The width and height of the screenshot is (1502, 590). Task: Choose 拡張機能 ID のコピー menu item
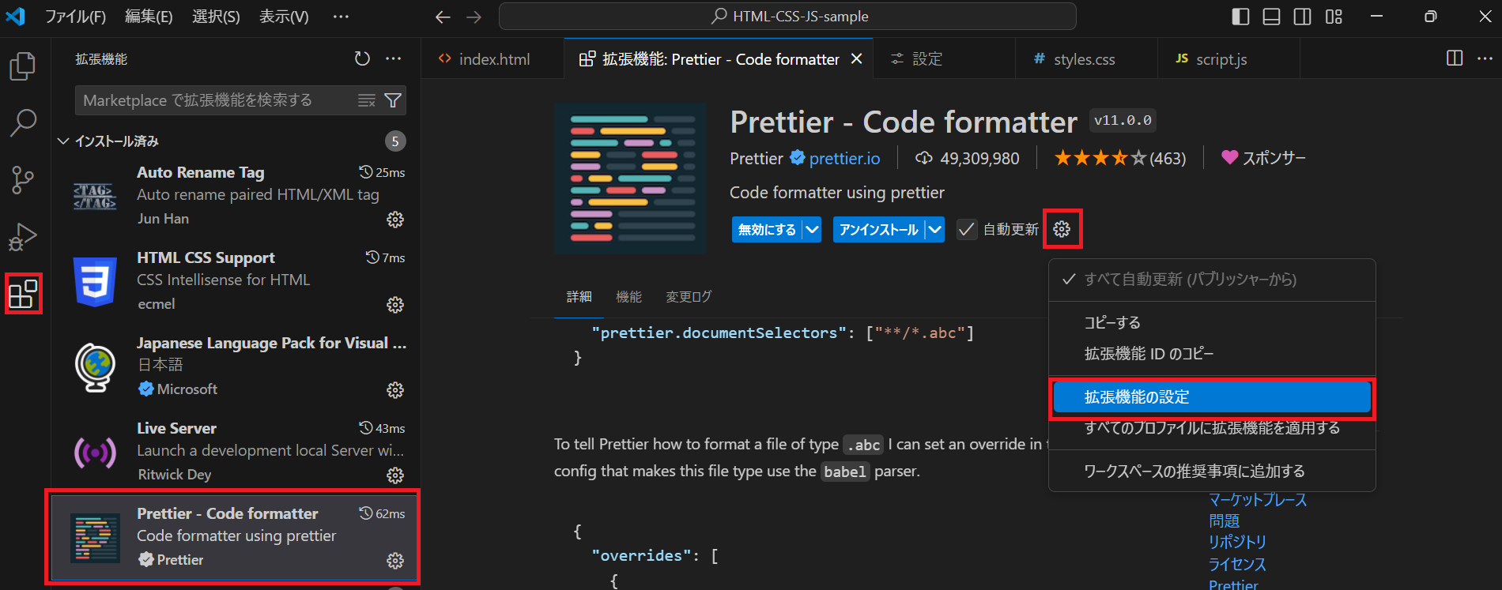pyautogui.click(x=1212, y=354)
